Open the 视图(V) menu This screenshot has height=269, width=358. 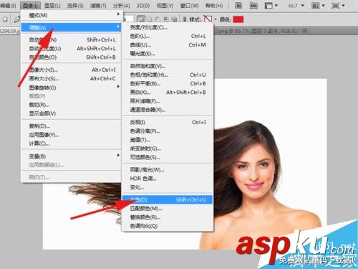pos(165,6)
